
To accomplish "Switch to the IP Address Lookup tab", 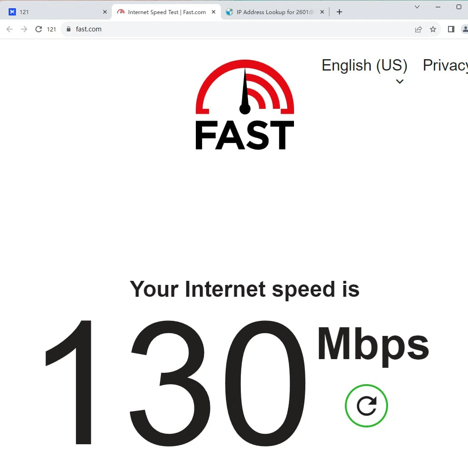I will click(275, 12).
